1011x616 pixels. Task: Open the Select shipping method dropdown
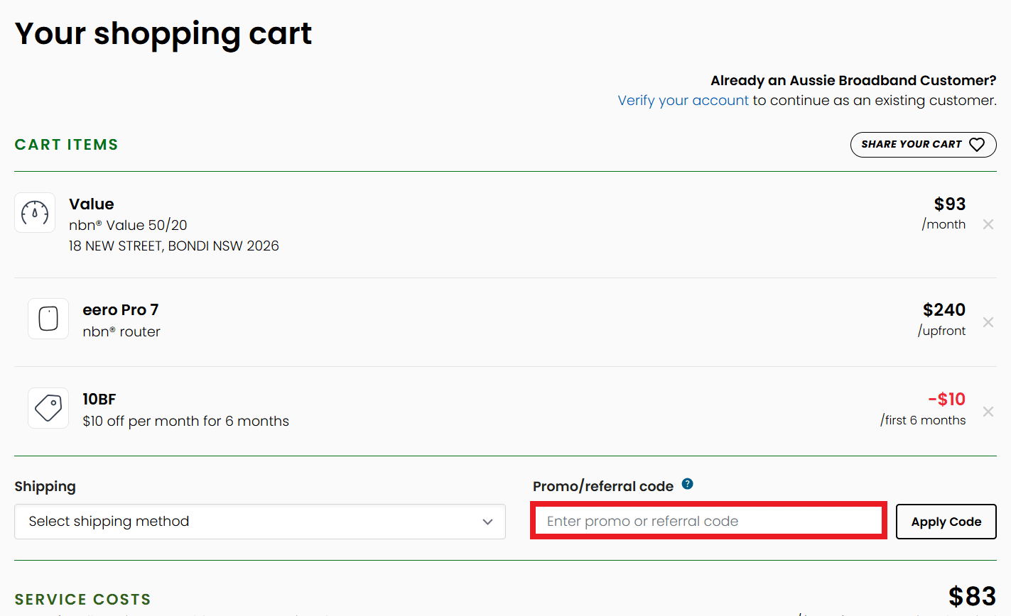point(259,522)
